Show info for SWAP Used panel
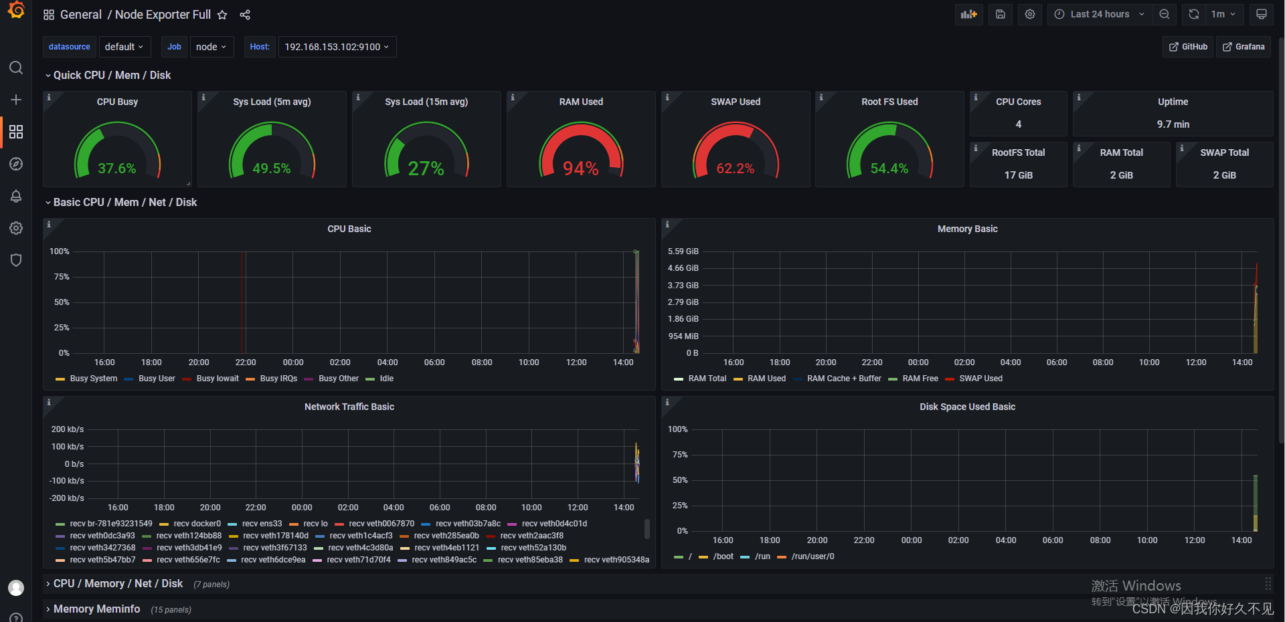 click(x=667, y=98)
